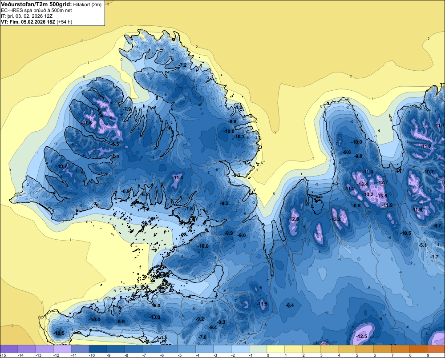This screenshot has height=358, width=445.
Task: Click the -11.4 temperature value
Action: coord(178,177)
